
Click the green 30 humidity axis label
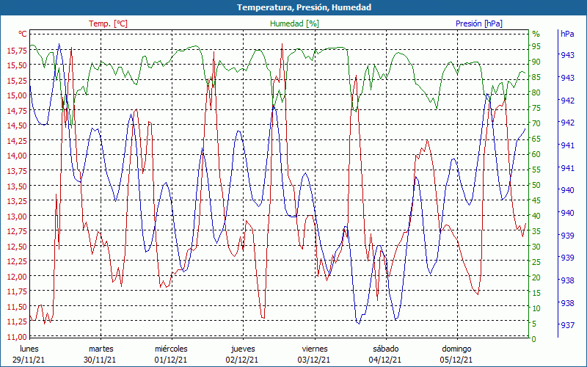[x=536, y=247]
